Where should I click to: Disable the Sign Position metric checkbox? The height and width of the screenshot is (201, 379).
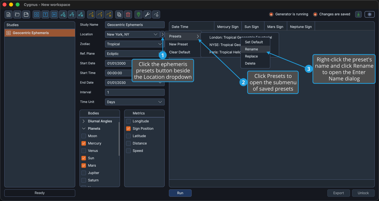click(x=128, y=129)
